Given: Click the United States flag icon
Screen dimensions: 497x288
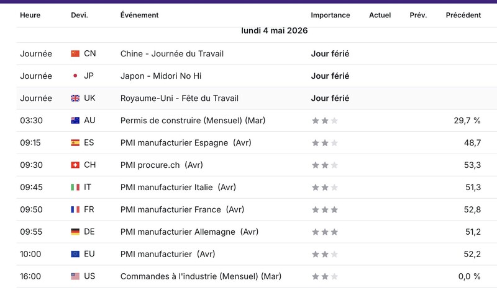Looking at the screenshot, I should [x=75, y=276].
